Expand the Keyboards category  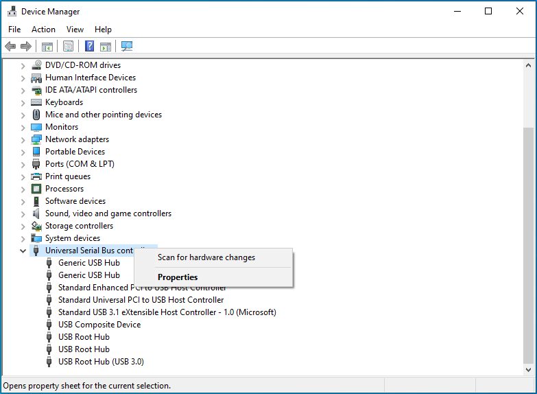[23, 102]
